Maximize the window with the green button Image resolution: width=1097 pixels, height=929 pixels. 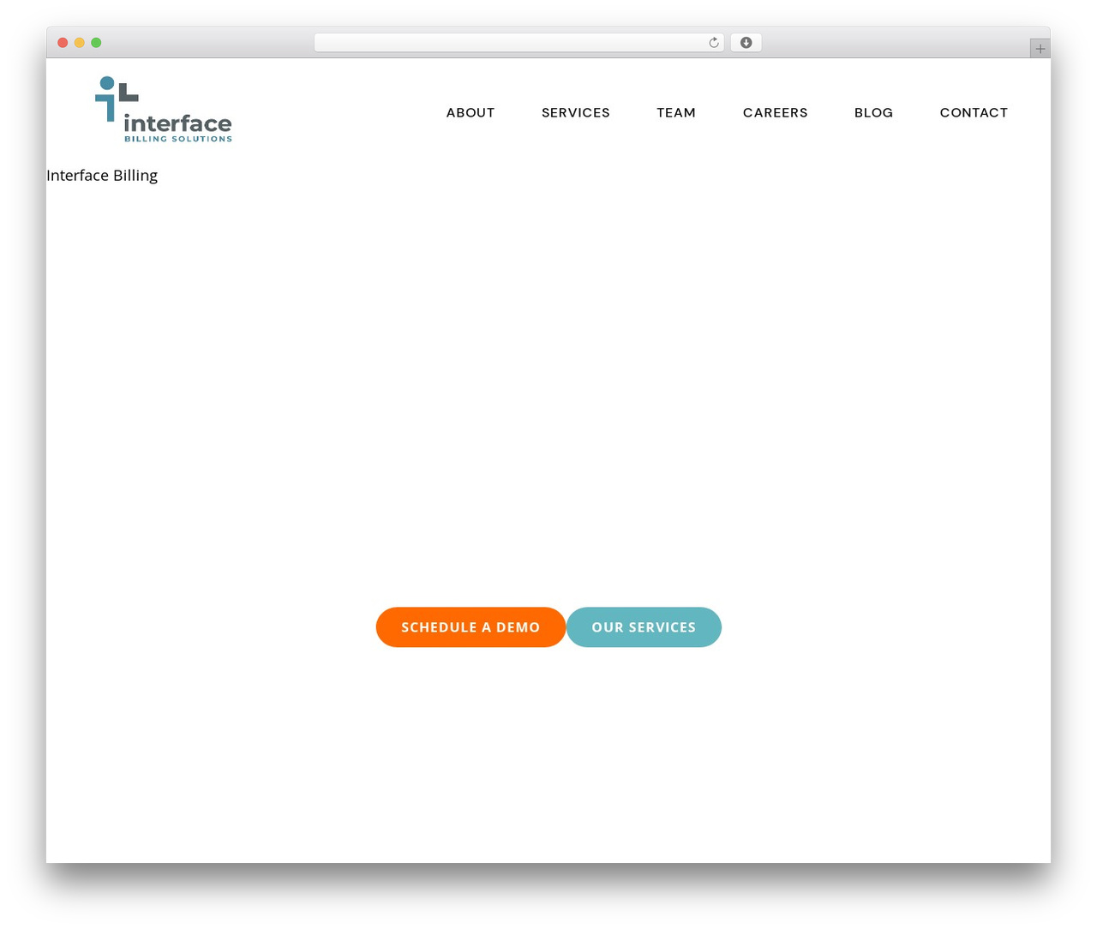point(96,43)
